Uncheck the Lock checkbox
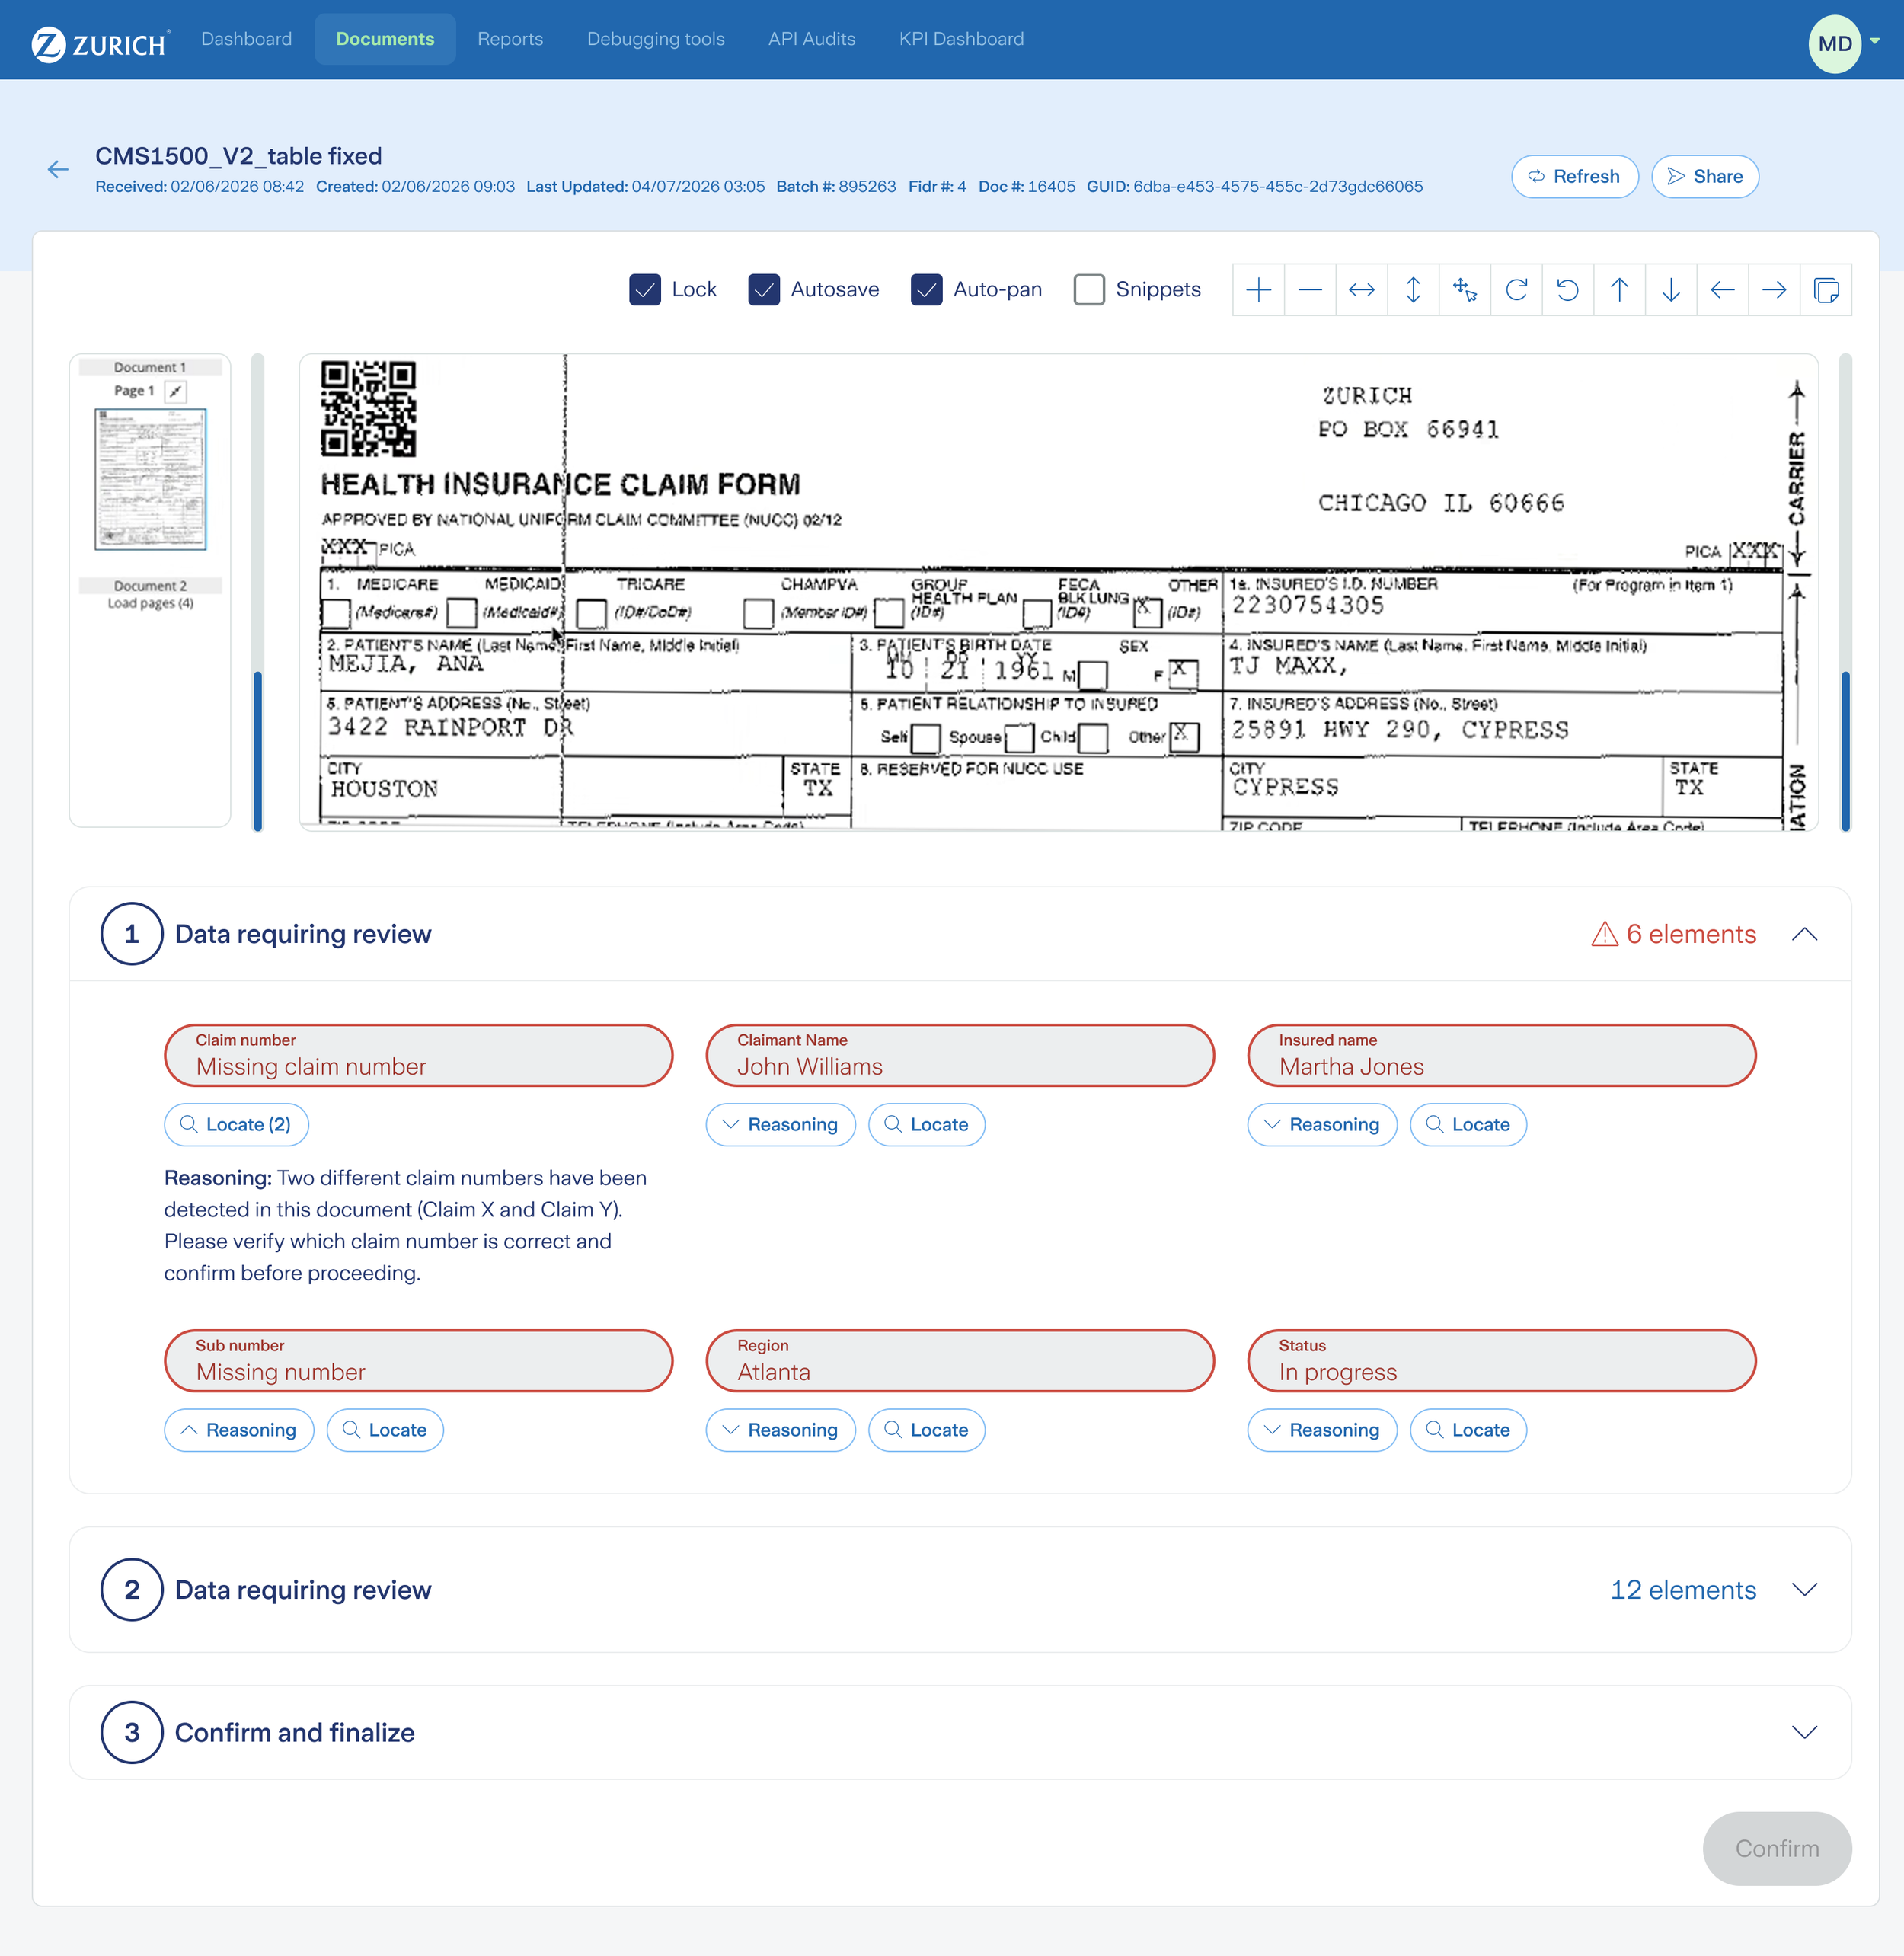Image resolution: width=1904 pixels, height=1956 pixels. point(645,290)
